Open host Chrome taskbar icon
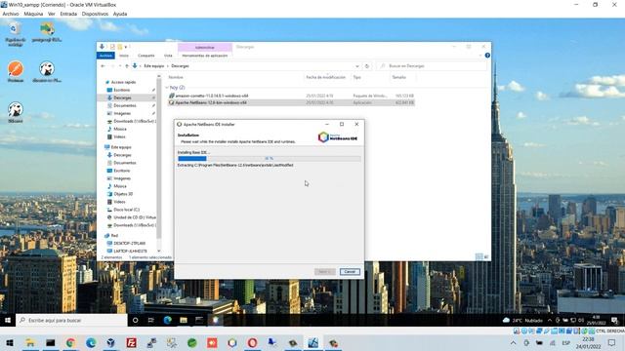The width and height of the screenshot is (625, 351). [70, 342]
